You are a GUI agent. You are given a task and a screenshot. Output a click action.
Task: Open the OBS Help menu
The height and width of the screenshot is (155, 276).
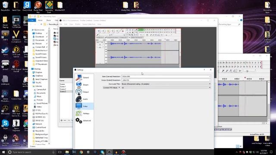point(99,24)
